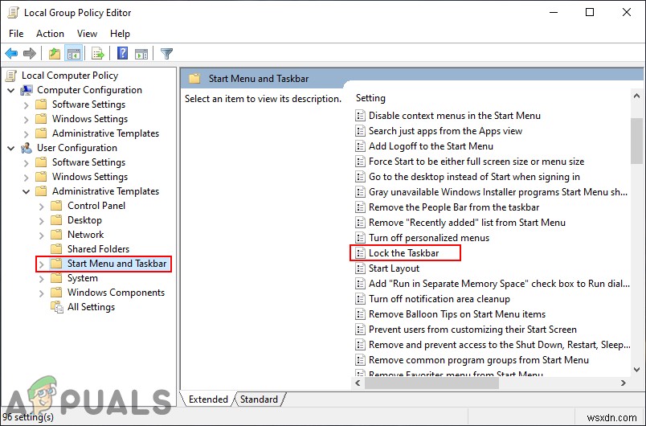Select Software Settings under User Configuration
The image size is (646, 426).
(88, 162)
